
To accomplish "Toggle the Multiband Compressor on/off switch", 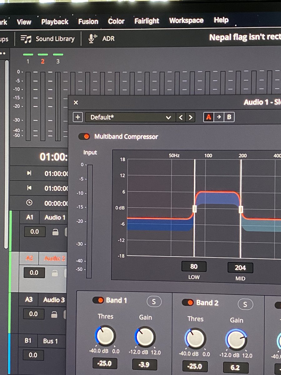I will click(84, 137).
